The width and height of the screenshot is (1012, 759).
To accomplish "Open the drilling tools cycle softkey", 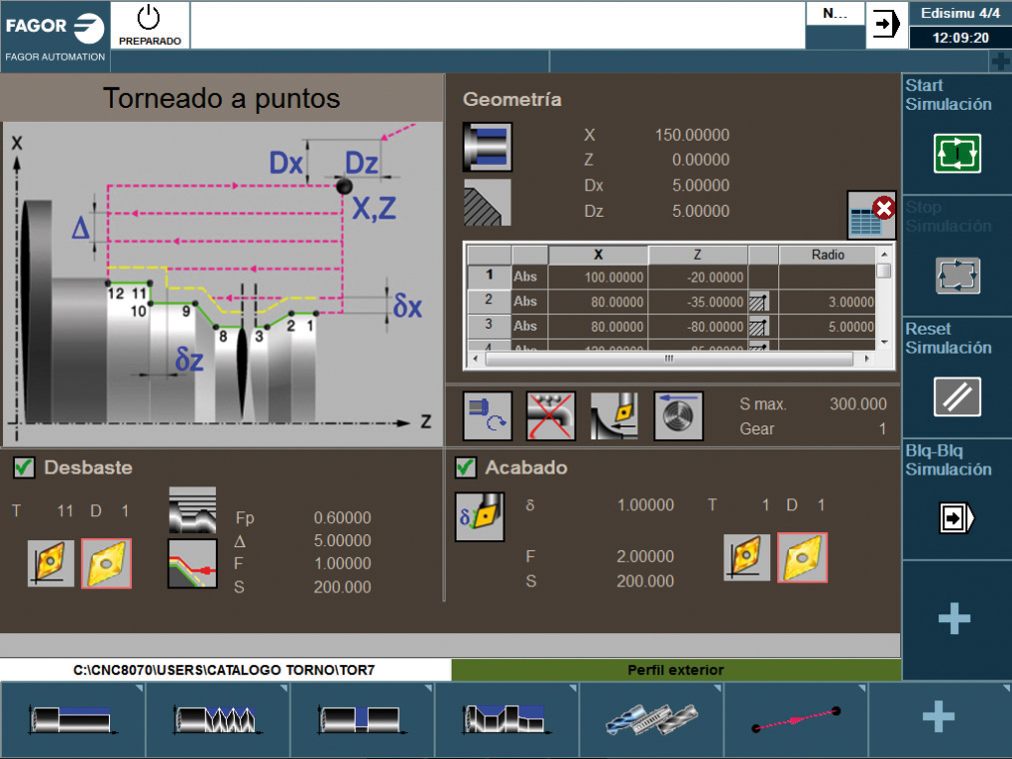I will click(651, 719).
